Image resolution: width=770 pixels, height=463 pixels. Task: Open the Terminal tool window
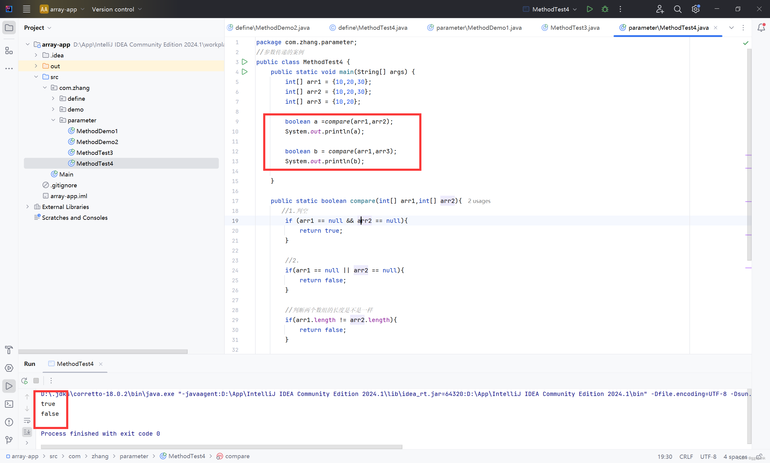9,404
